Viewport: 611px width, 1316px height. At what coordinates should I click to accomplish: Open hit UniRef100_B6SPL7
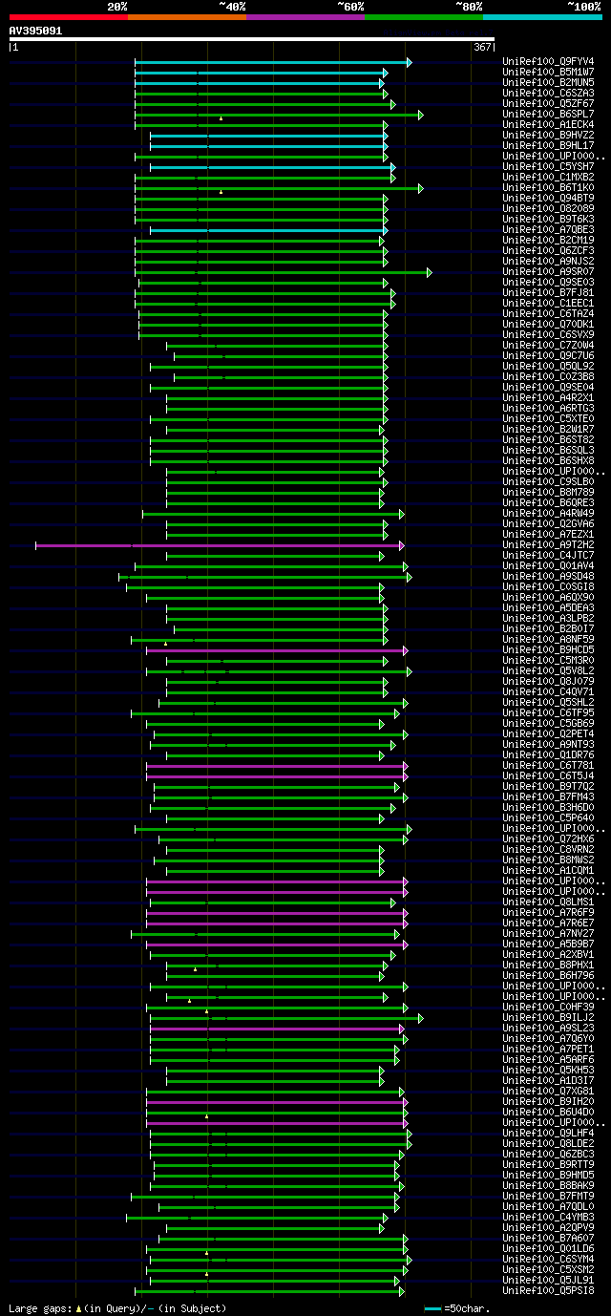coord(548,115)
